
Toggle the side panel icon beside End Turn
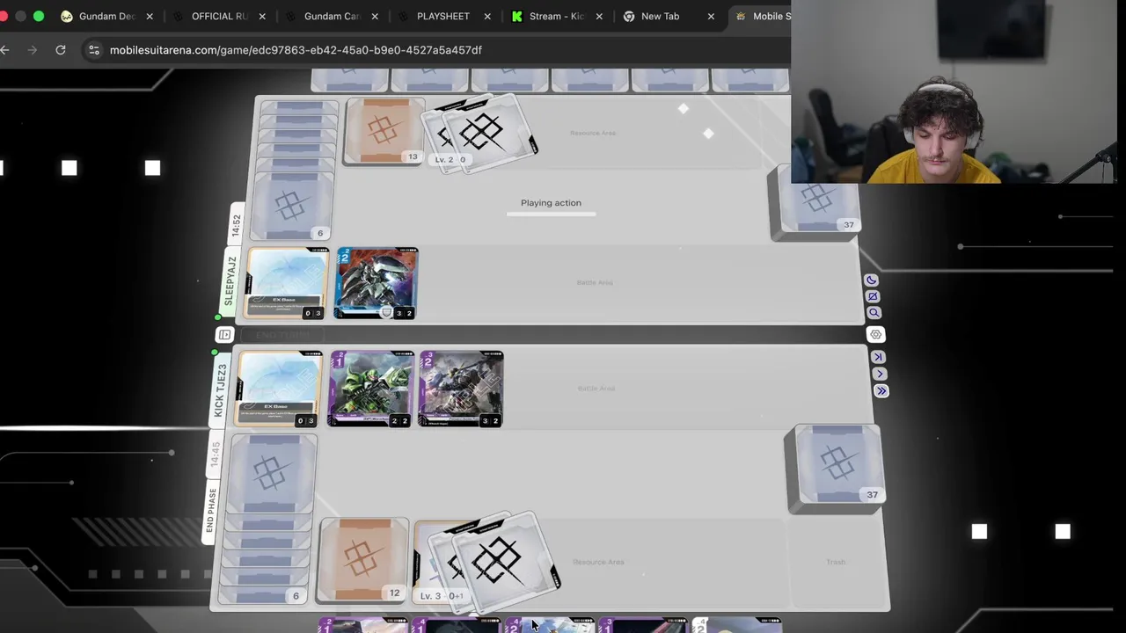coord(224,335)
